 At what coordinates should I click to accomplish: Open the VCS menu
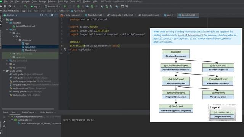[x=79, y=2]
